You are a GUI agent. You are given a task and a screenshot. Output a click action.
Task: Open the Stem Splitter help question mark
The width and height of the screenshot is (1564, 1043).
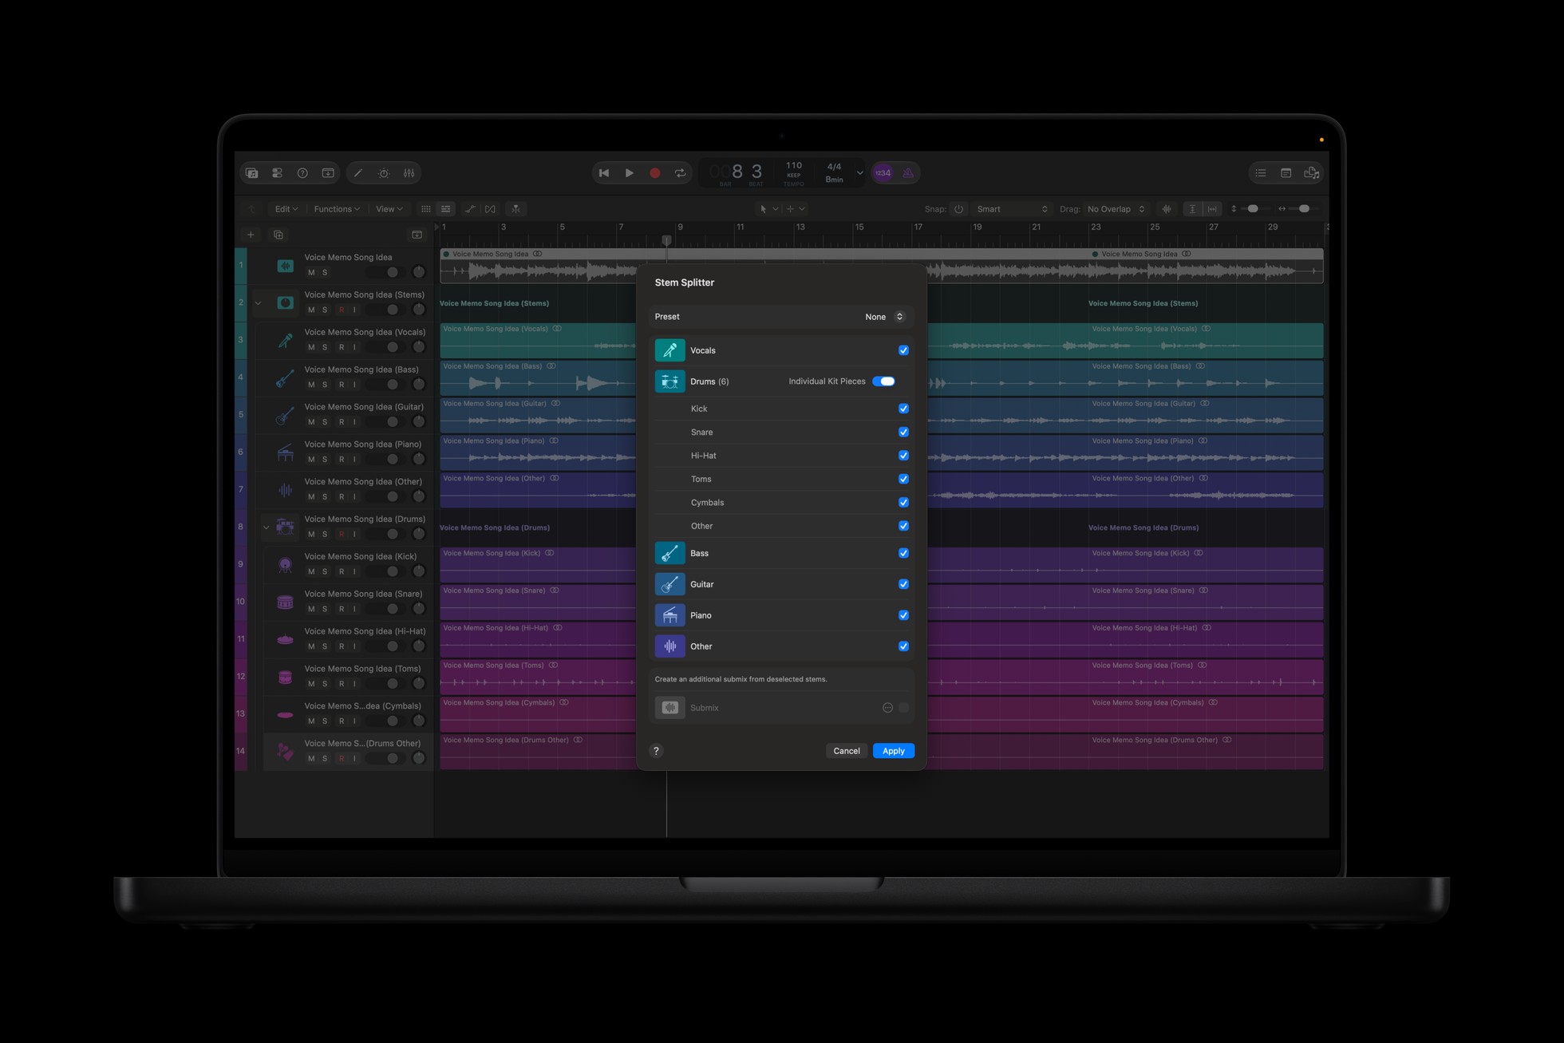pyautogui.click(x=656, y=751)
